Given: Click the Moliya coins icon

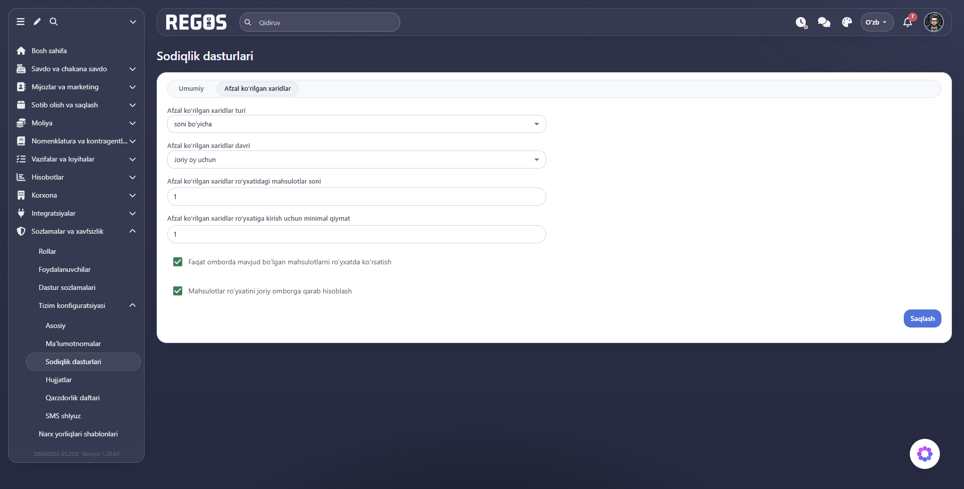Looking at the screenshot, I should pyautogui.click(x=21, y=123).
